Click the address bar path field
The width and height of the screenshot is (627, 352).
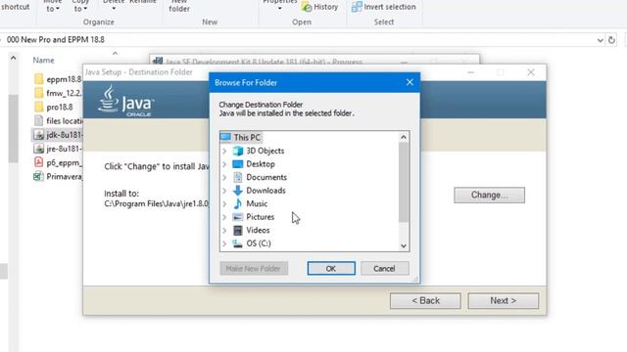tap(298, 40)
